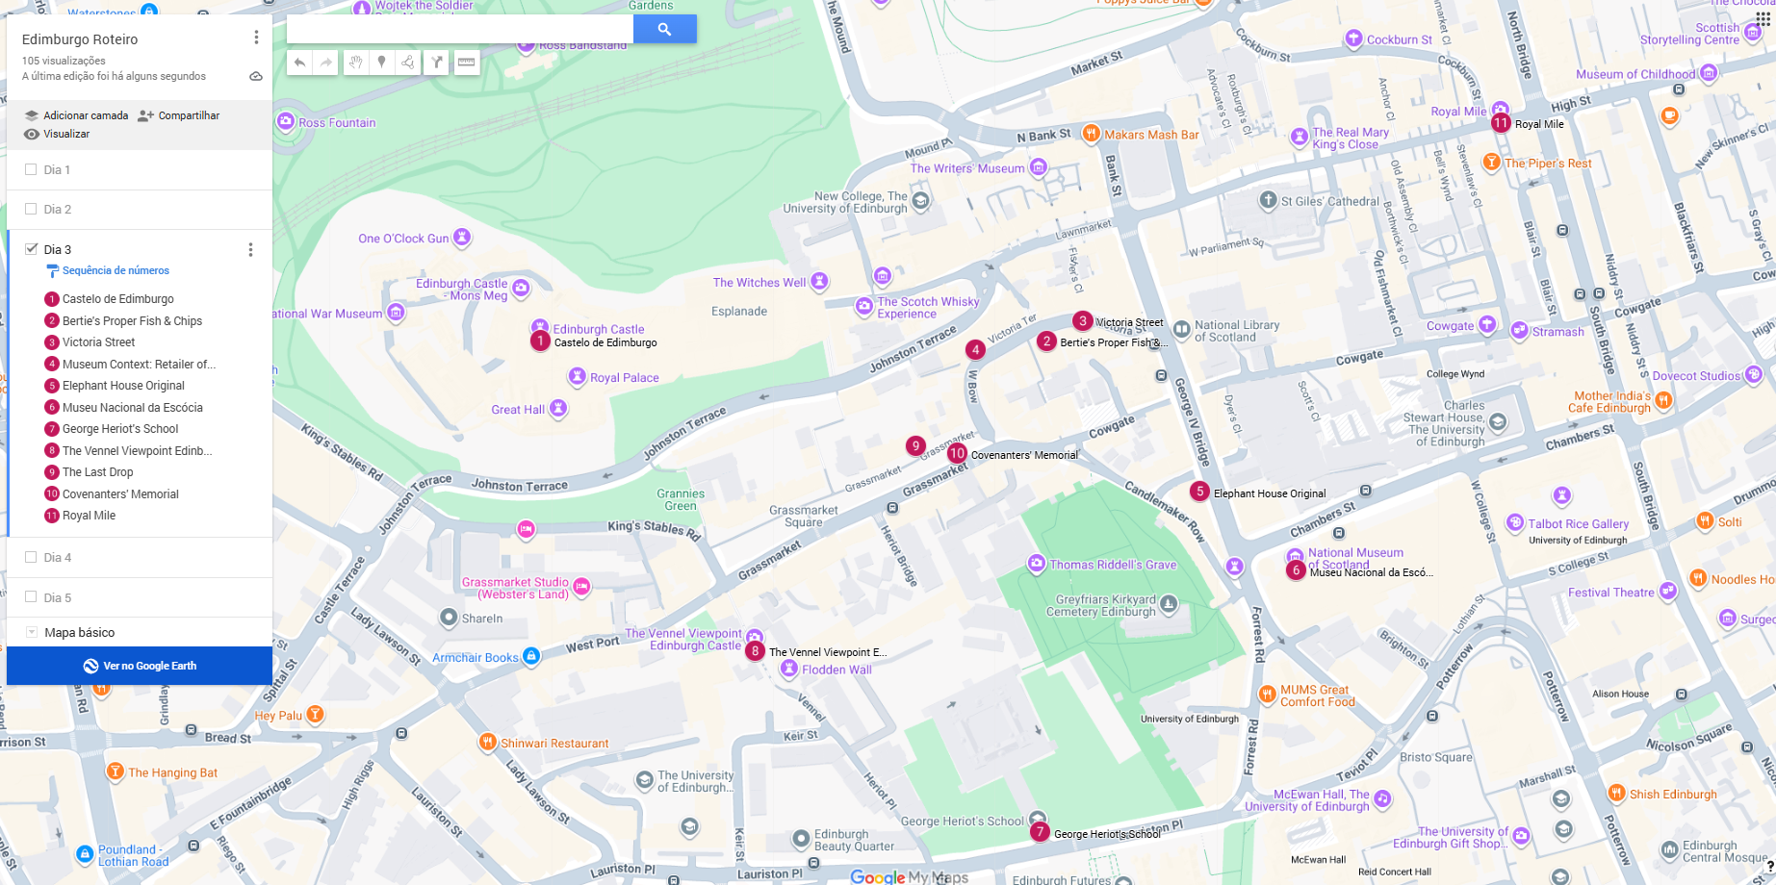Click map marker 8 The Vennel Viewpoint
The width and height of the screenshot is (1776, 885).
pos(756,651)
